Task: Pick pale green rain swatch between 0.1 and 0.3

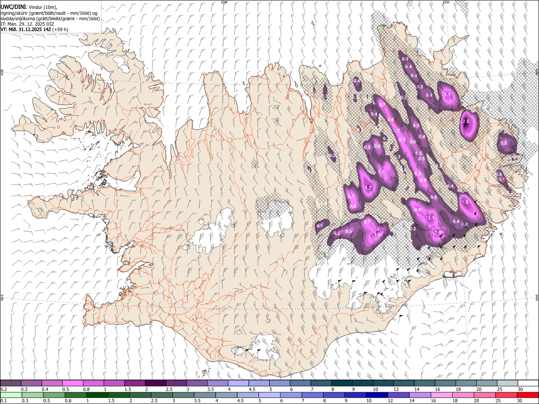Action: [x=11, y=395]
